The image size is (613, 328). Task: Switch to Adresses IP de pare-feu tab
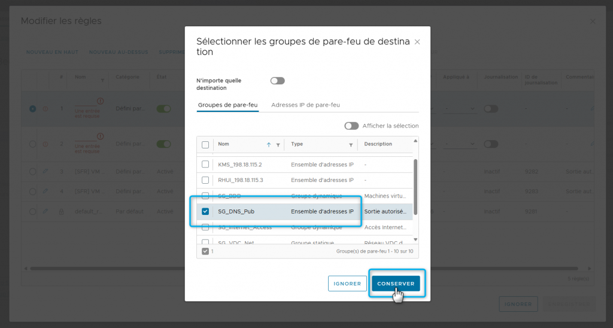pos(305,105)
